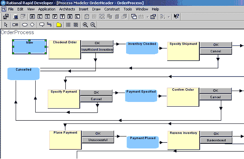Click Insufficient Inventory outcome button
244x159 pixels.
pyautogui.click(x=97, y=50)
